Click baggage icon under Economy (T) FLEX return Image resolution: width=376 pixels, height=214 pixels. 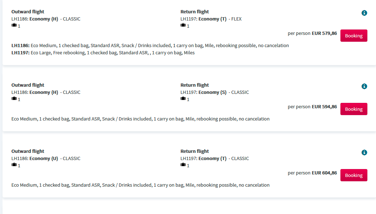(183, 25)
